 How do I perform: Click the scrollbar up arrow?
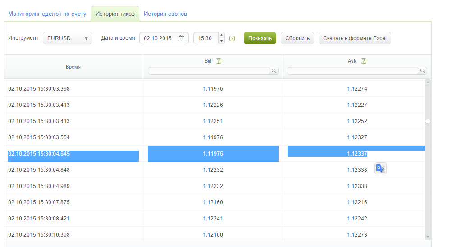(428, 82)
